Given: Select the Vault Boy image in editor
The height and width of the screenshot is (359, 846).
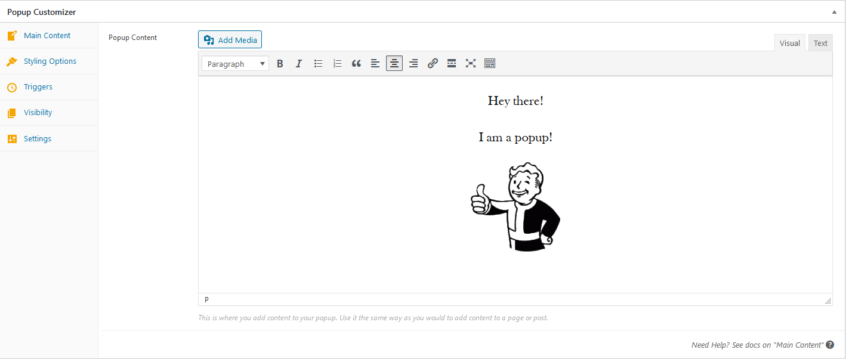Looking at the screenshot, I should click(x=515, y=206).
